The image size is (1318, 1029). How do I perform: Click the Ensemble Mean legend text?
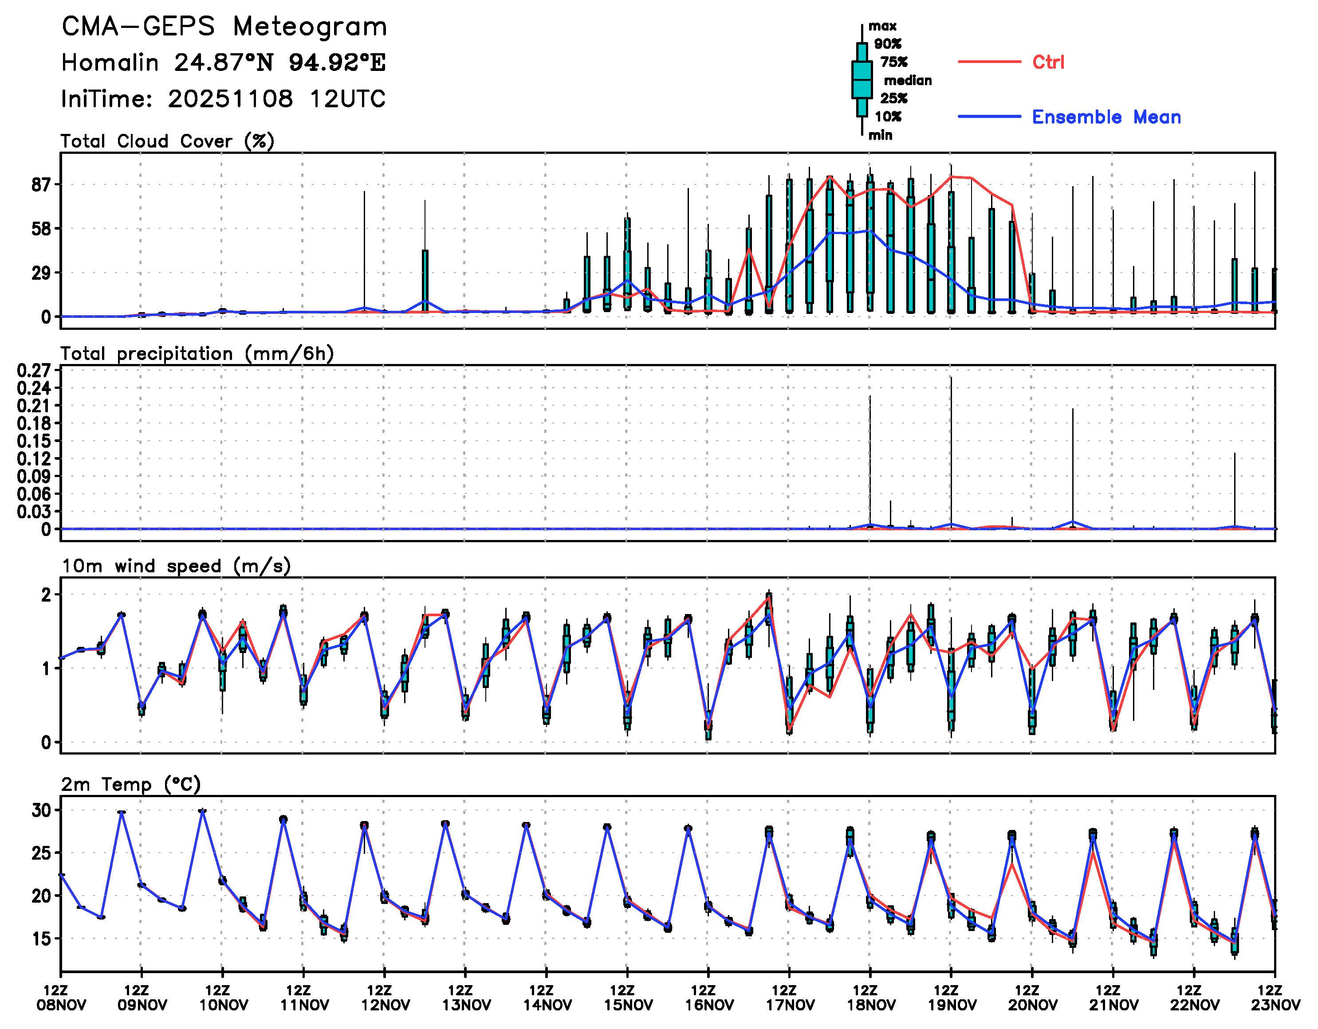[x=1106, y=117]
